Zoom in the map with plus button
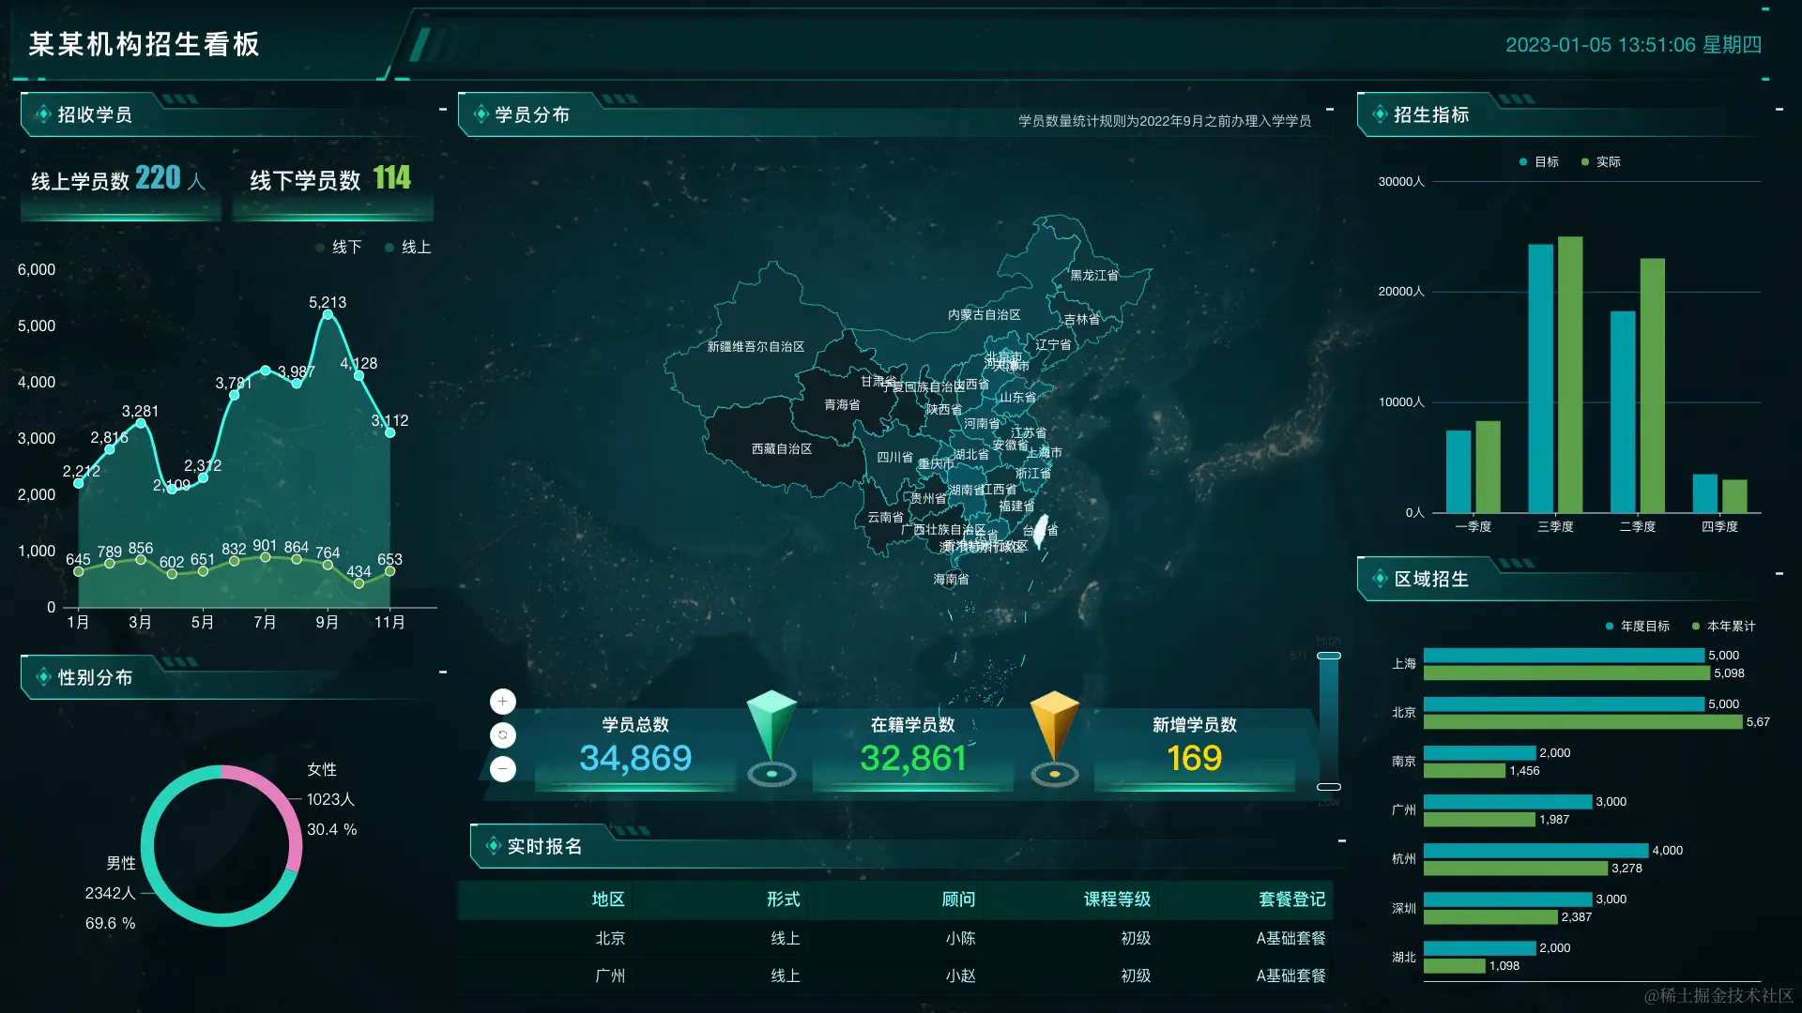This screenshot has width=1802, height=1013. pos(503,702)
